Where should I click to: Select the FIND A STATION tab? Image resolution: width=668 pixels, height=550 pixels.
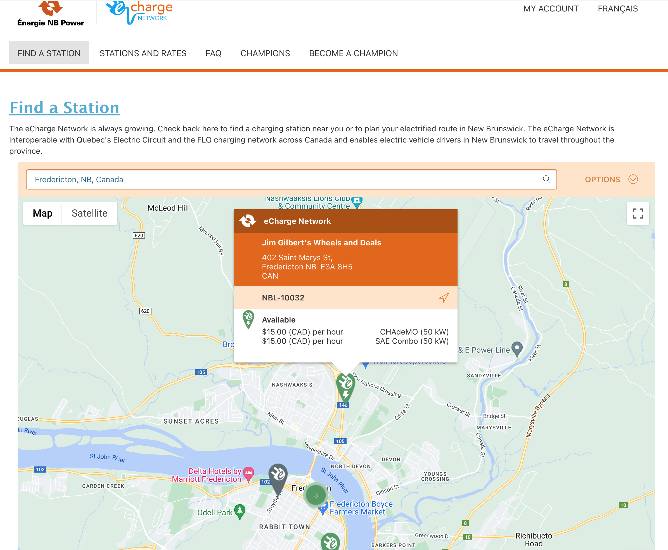[49, 53]
